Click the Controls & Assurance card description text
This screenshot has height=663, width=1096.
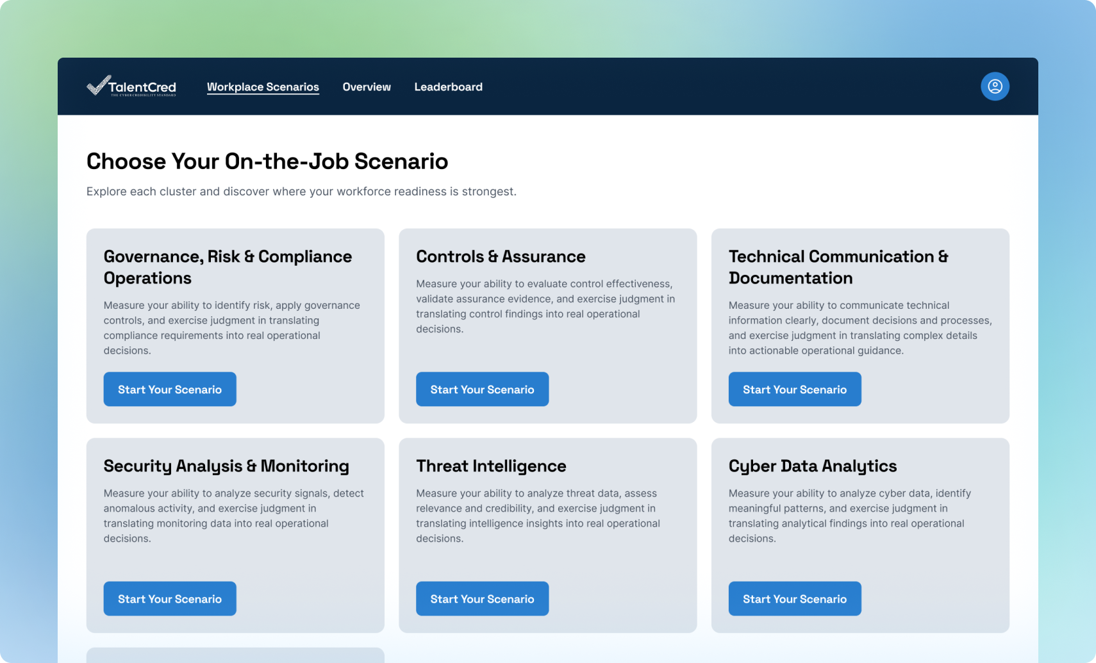tap(545, 306)
